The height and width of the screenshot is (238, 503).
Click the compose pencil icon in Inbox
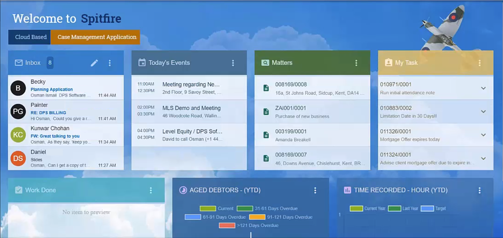94,63
